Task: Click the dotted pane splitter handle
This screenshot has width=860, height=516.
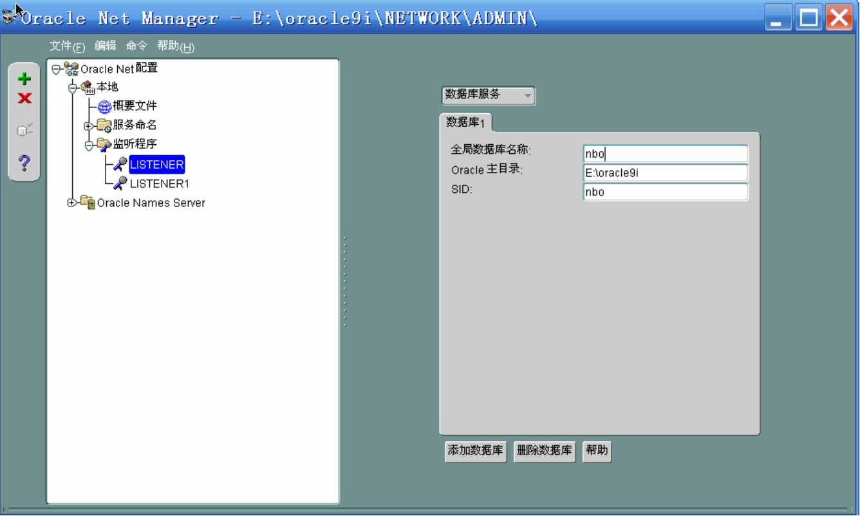Action: coord(345,281)
